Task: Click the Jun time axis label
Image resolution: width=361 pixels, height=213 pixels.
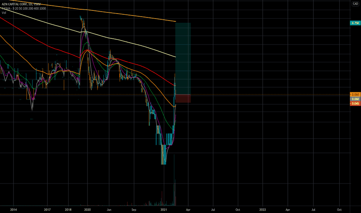Action: coord(109,210)
